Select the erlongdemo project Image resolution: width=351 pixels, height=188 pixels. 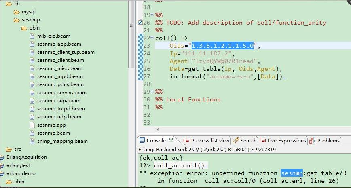click(x=21, y=173)
